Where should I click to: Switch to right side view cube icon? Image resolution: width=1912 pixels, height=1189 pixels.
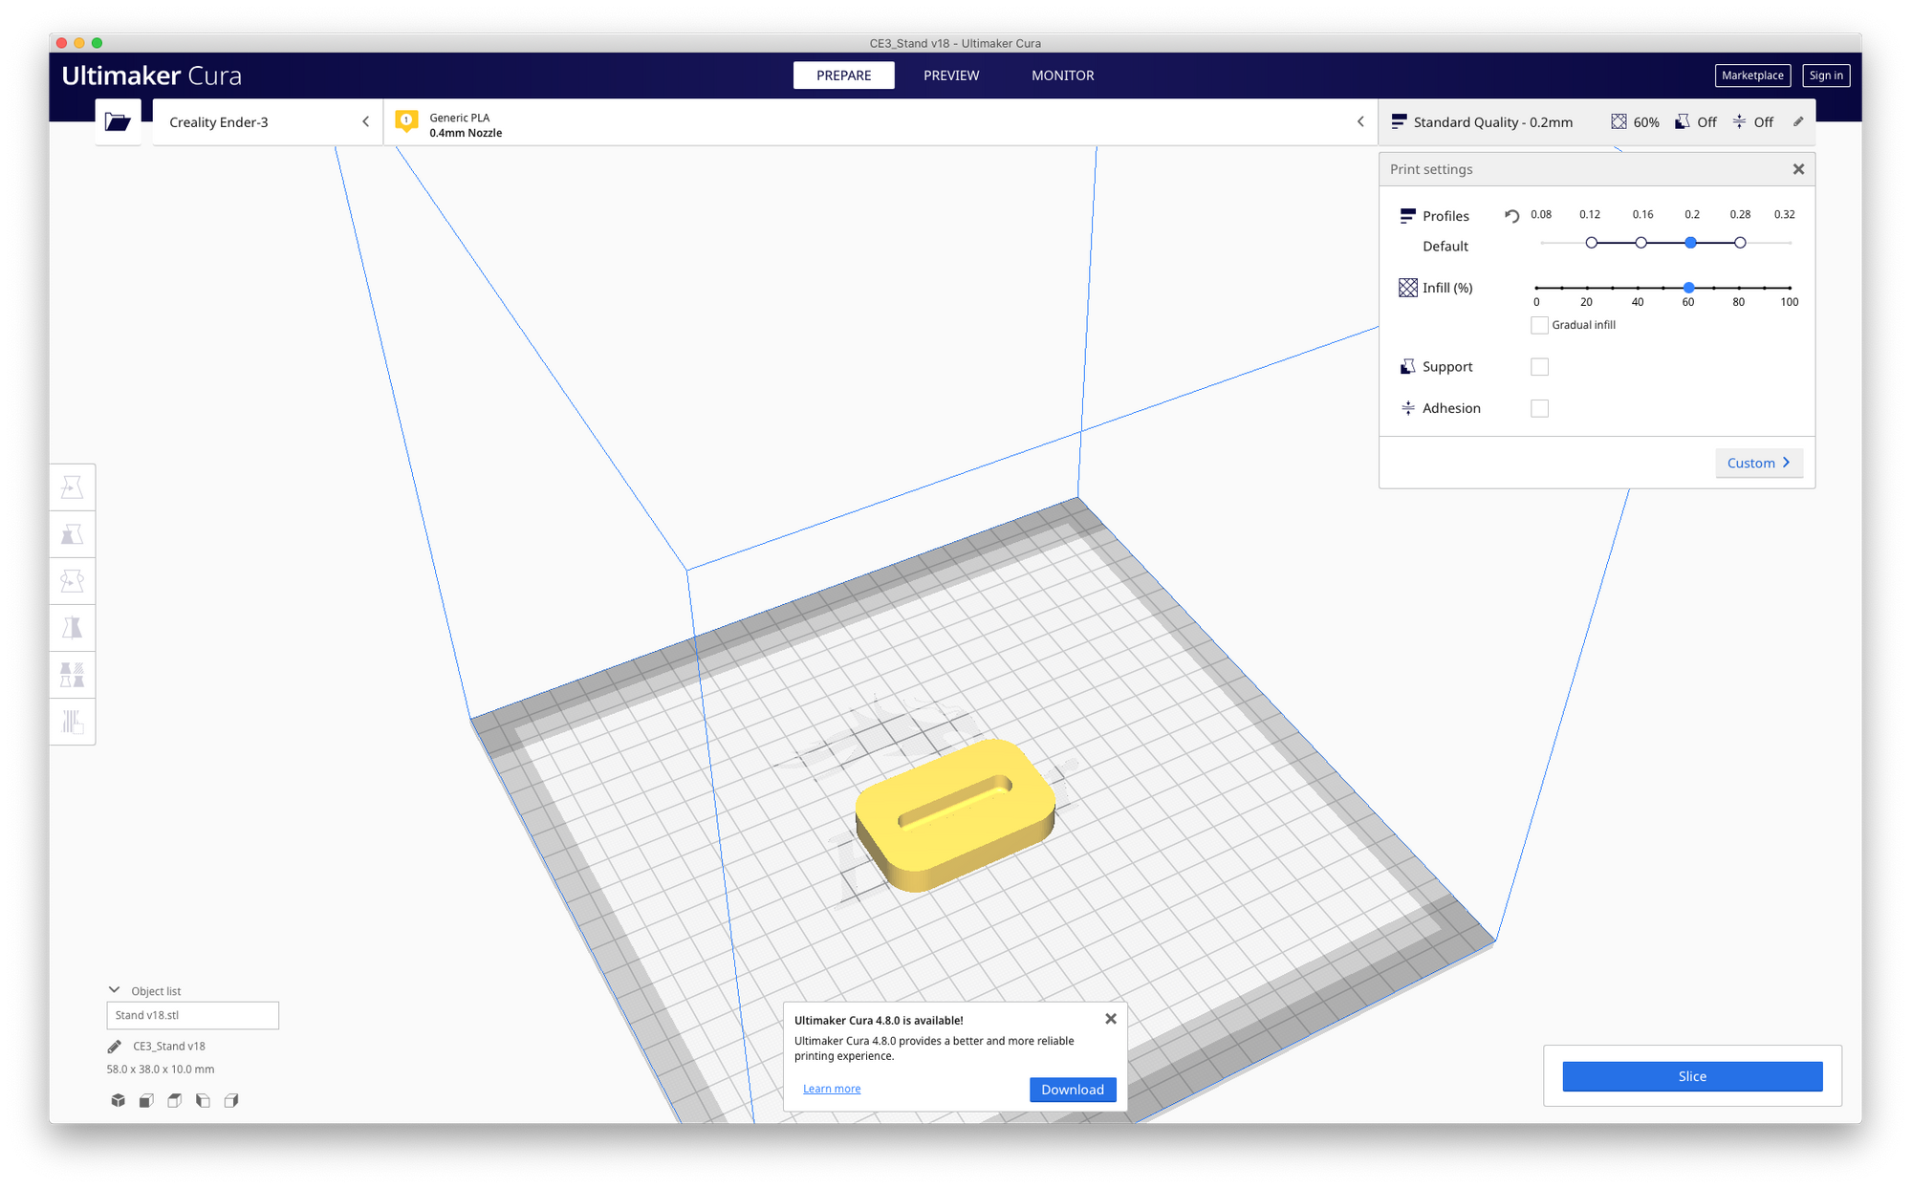[x=231, y=1100]
